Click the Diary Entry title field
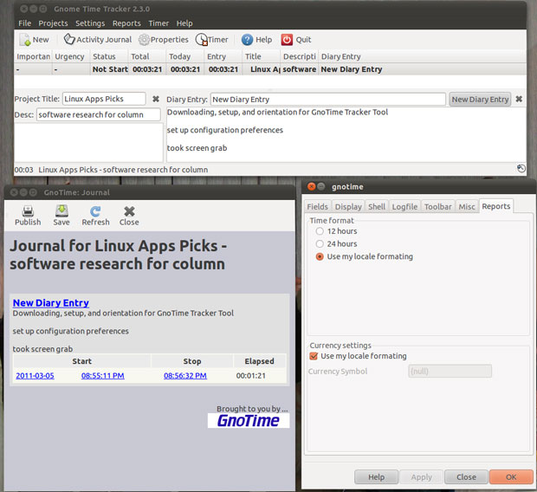537x492 pixels. point(327,100)
